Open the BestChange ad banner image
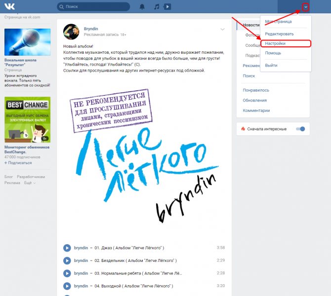This screenshot has height=296, width=331. point(28,120)
